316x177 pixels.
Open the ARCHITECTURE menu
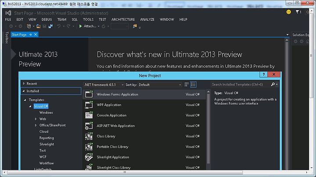tap(123, 20)
